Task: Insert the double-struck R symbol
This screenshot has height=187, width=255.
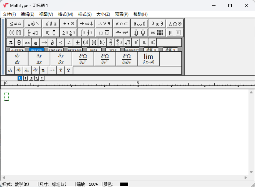Action: click(x=44, y=70)
